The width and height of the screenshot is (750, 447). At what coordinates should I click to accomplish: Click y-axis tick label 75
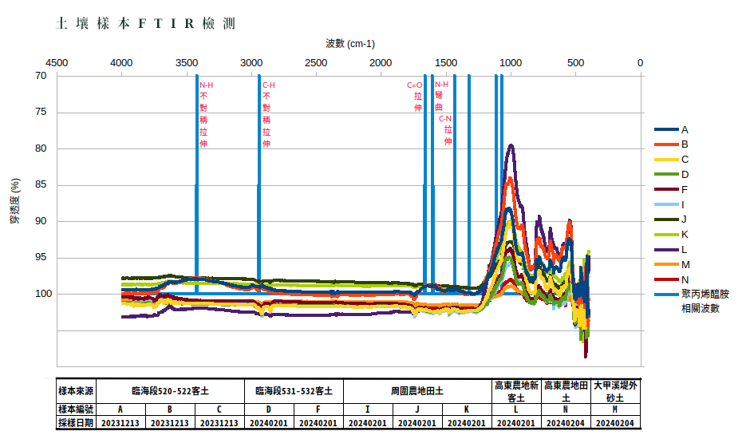pos(41,112)
